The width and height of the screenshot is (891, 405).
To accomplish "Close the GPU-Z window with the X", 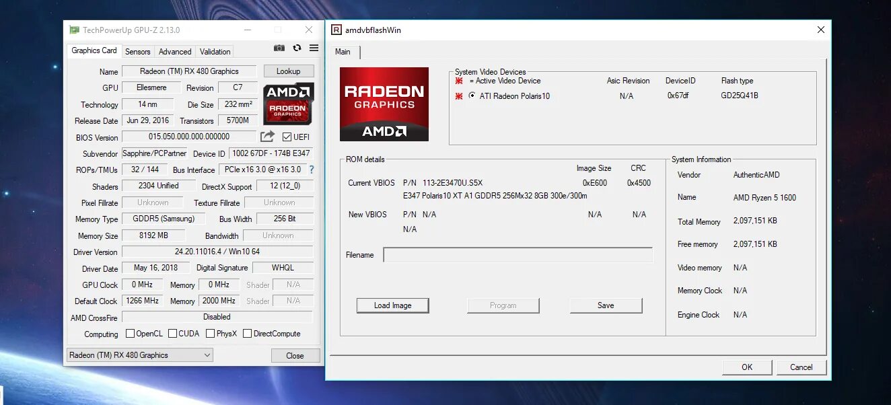I will click(309, 30).
